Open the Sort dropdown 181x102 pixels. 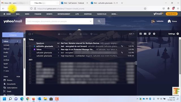[132, 34]
